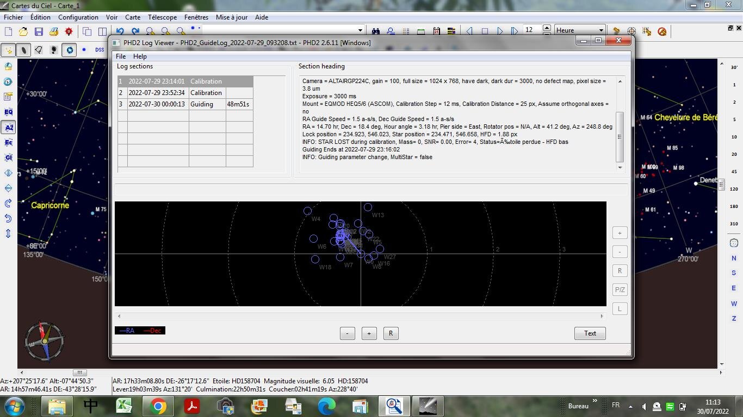Open the Télescope menu

(x=162, y=17)
